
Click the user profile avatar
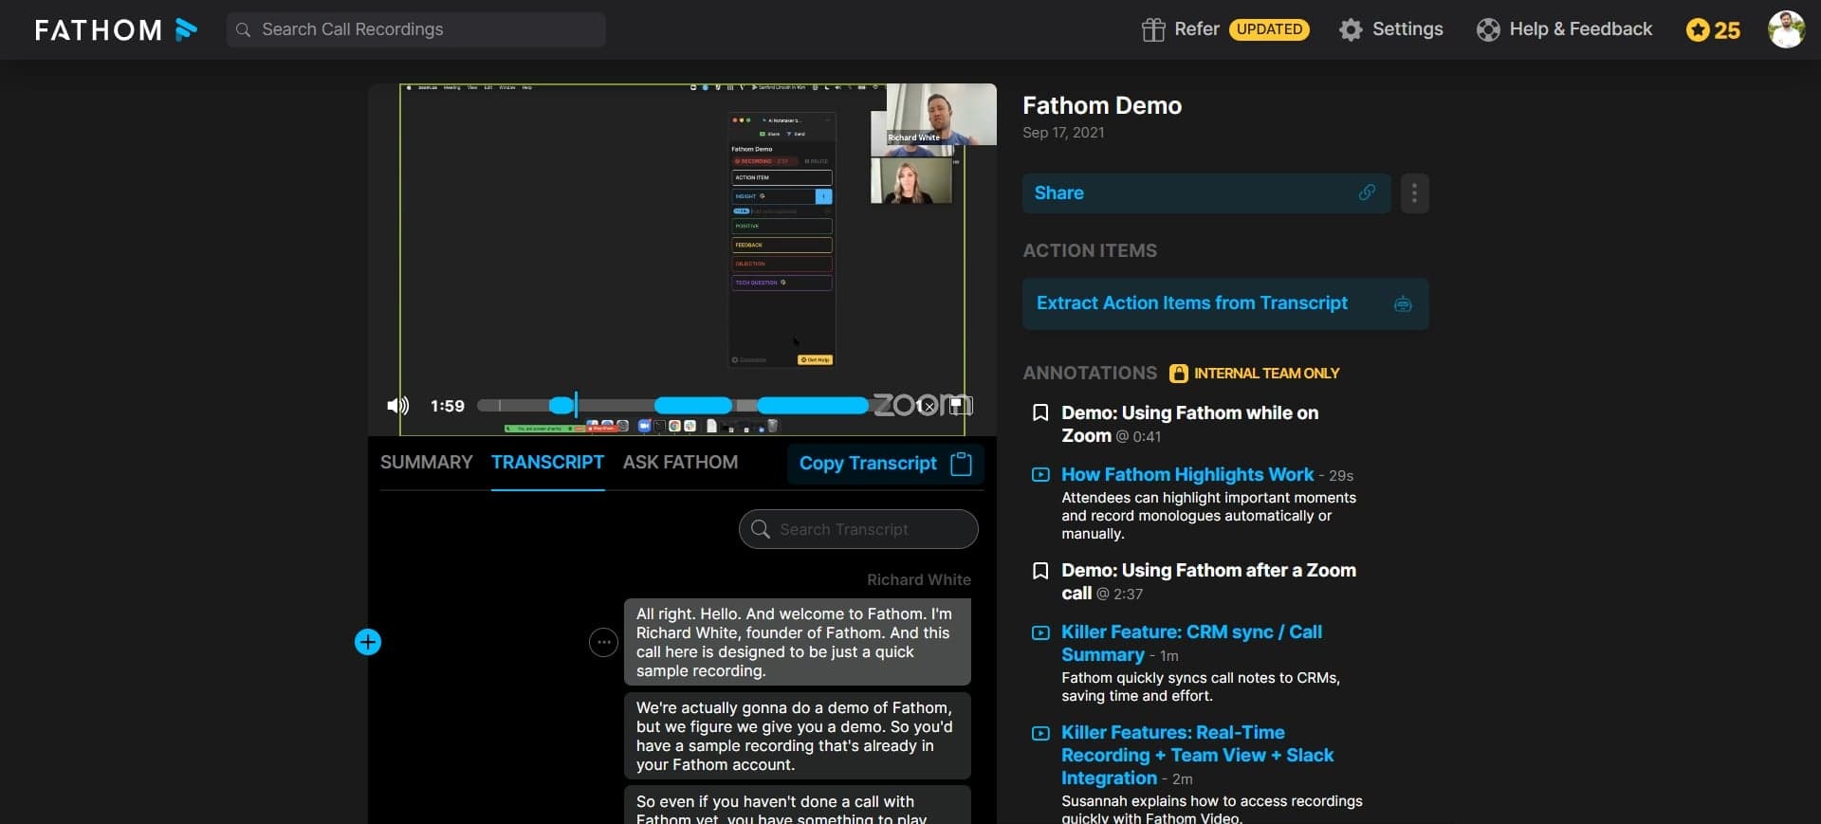(1786, 30)
